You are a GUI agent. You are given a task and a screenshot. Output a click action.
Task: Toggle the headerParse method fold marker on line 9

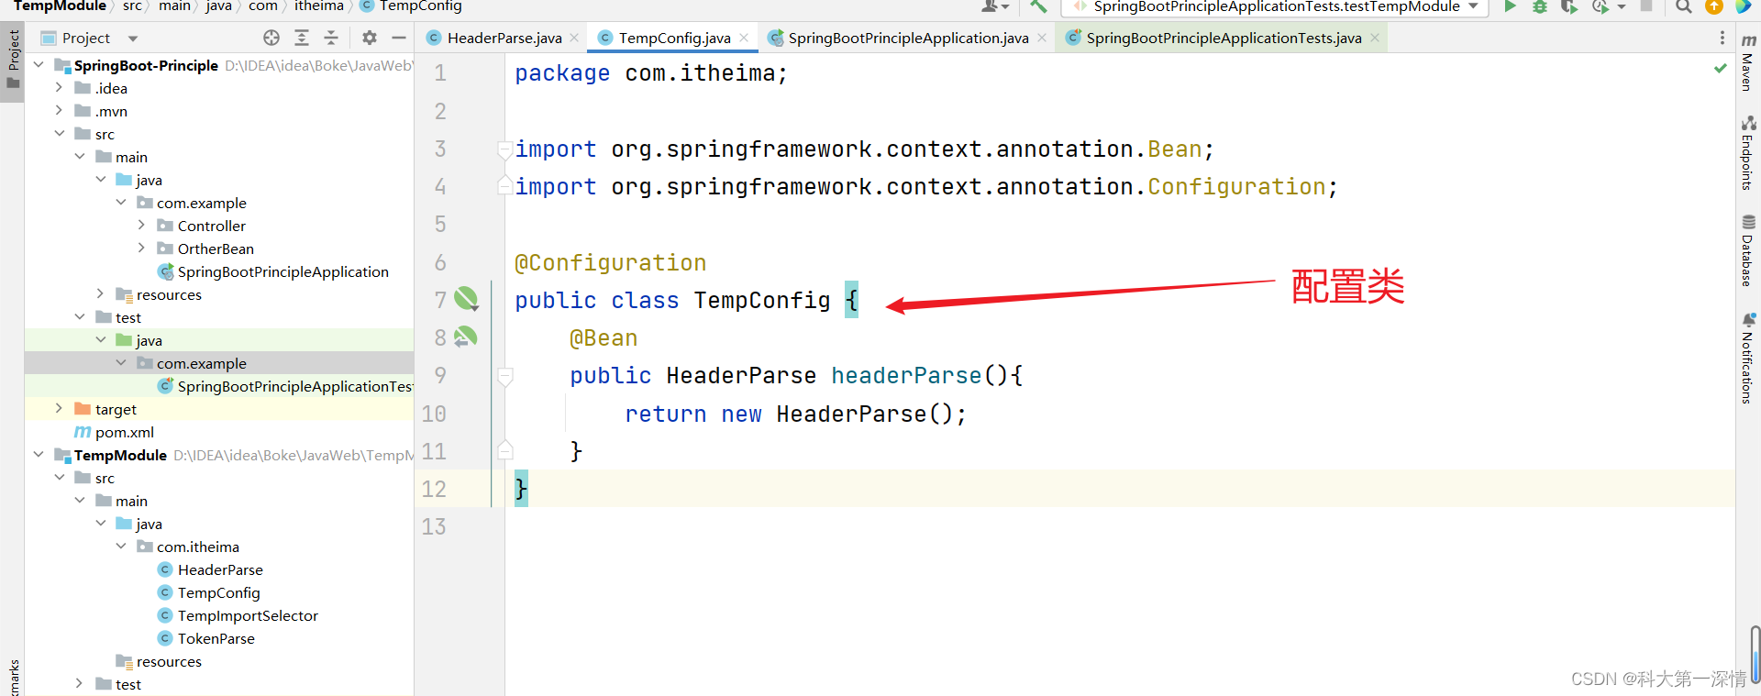point(504,375)
